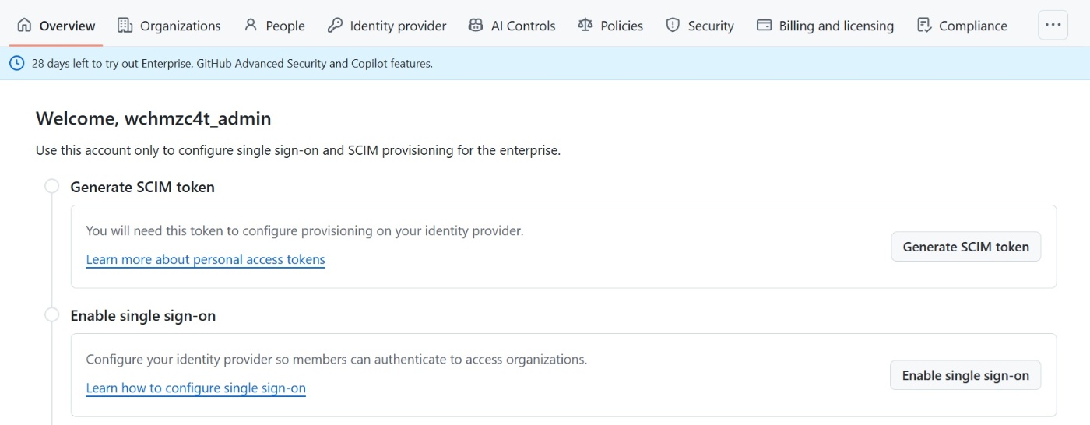Go to the Compliance tab
Image resolution: width=1090 pixels, height=425 pixels.
tap(972, 26)
